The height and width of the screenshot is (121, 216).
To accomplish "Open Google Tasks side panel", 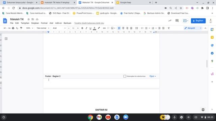I will coord(212,45).
